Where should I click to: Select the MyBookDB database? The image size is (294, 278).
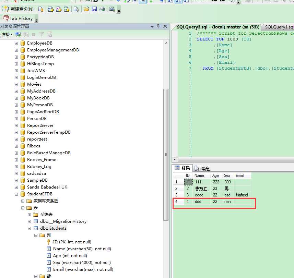tap(38, 98)
